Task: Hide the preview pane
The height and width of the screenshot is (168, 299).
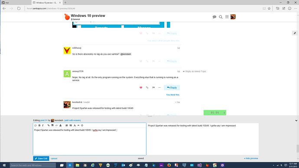Action: 251,158
